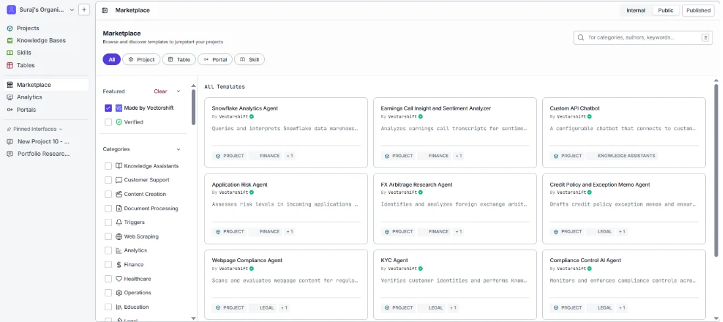This screenshot has width=723, height=322.
Task: Open the Webpage Compliance Agent card
Action: pyautogui.click(x=286, y=285)
